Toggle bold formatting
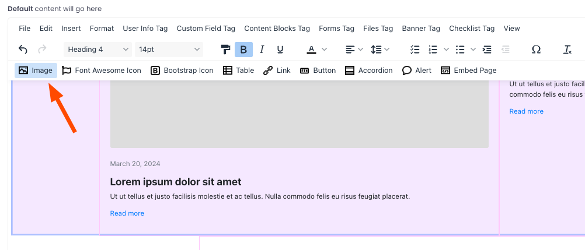This screenshot has height=250, width=585. 243,50
